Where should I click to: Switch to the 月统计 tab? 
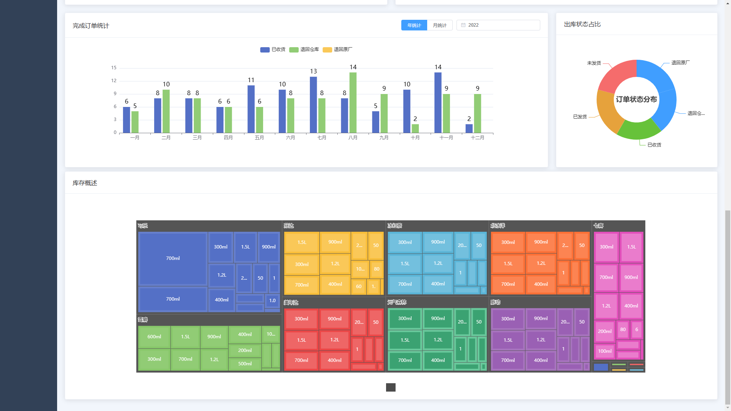tap(440, 25)
